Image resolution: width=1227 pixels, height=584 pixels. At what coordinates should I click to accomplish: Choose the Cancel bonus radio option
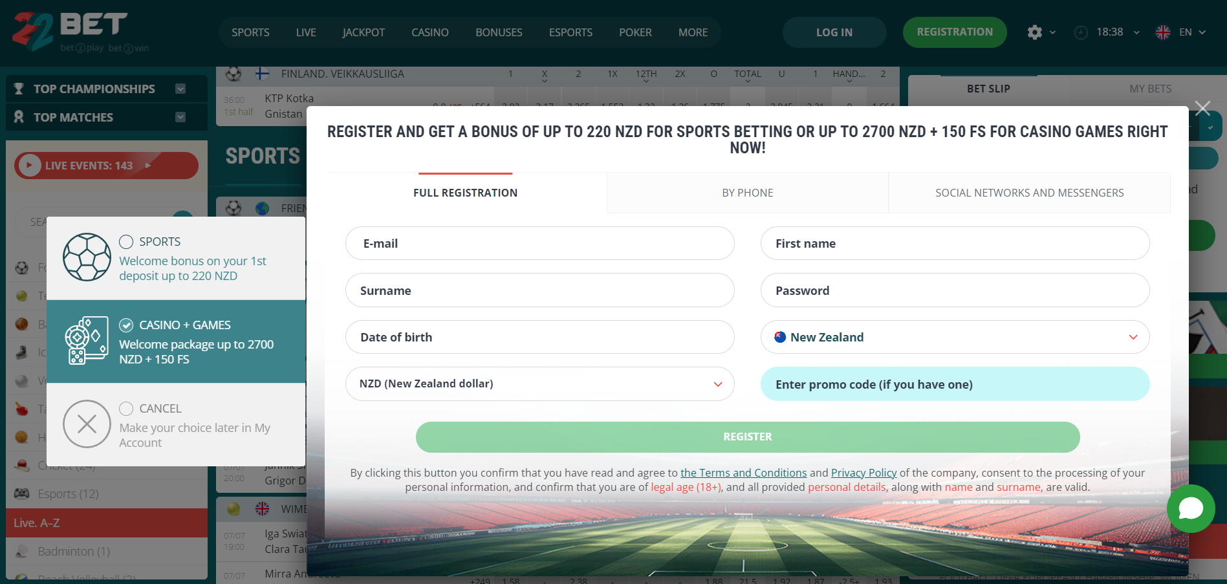(x=126, y=409)
